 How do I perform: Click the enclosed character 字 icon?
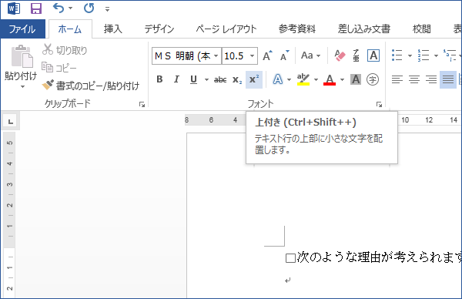(373, 79)
